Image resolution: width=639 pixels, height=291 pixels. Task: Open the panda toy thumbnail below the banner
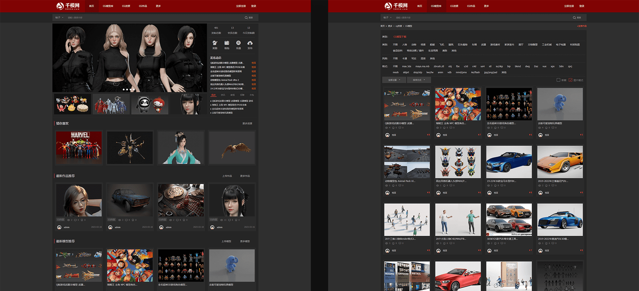[x=150, y=104]
